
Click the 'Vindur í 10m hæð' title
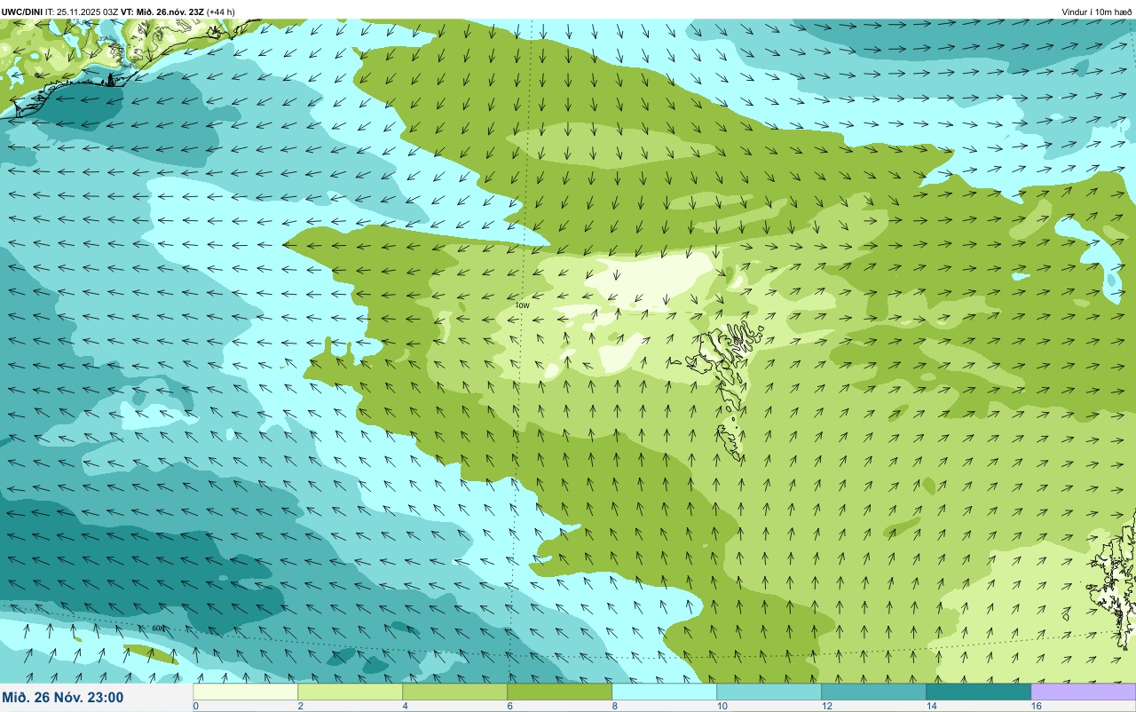tap(1096, 12)
